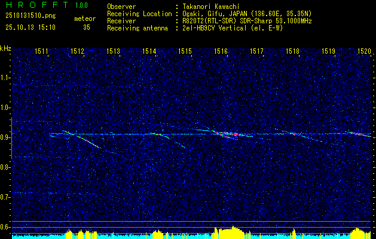Click the 2510131510.png filename
The width and height of the screenshot is (376, 239).
[23, 17]
